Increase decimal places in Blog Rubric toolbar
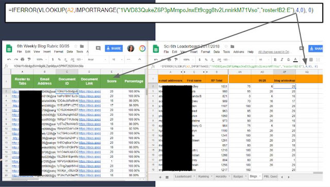The width and height of the screenshot is (330, 187). tap(72, 60)
